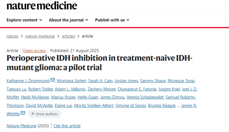Click author Moritz Voelker-Albert
The image size is (229, 132).
[x=94, y=106]
